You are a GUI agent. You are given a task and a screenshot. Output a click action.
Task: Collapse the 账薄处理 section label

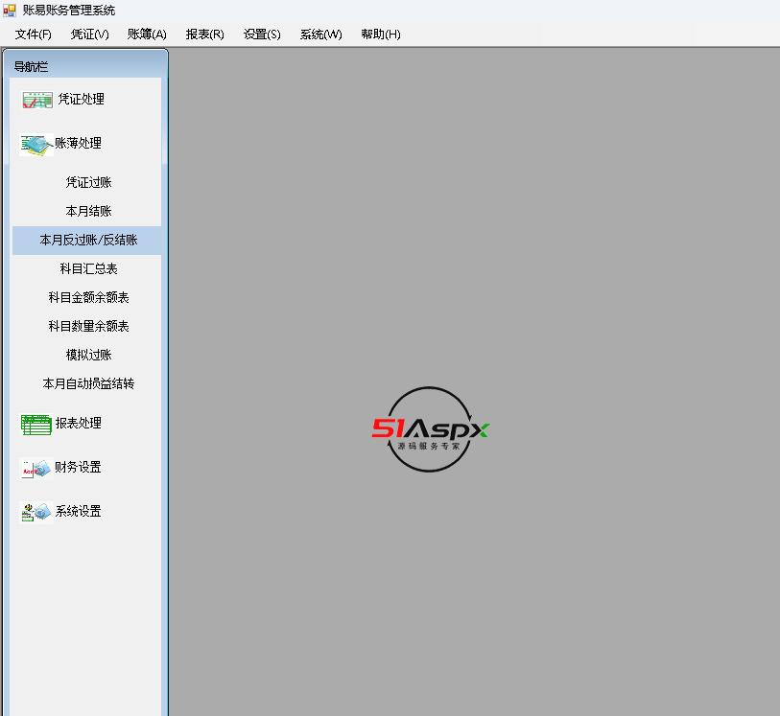point(78,143)
